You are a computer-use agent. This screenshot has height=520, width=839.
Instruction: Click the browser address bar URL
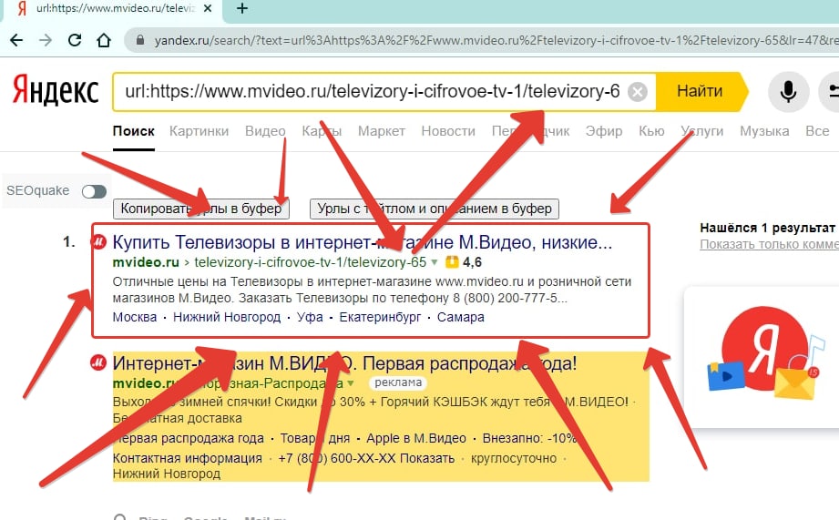coord(496,41)
